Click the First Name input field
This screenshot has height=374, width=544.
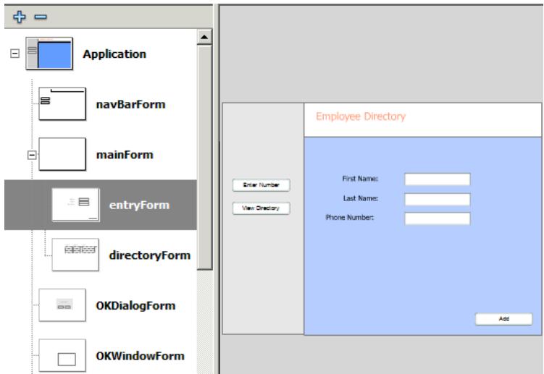(x=437, y=179)
